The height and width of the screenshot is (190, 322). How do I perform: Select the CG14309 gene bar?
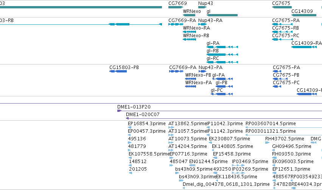(304, 15)
